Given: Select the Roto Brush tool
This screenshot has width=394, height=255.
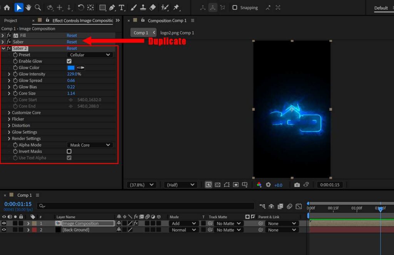Looking at the screenshot, I should click(x=165, y=8).
